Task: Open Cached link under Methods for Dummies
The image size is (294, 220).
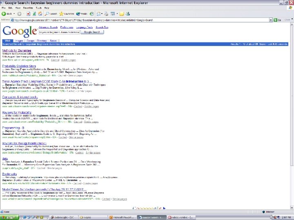Action: point(55,60)
